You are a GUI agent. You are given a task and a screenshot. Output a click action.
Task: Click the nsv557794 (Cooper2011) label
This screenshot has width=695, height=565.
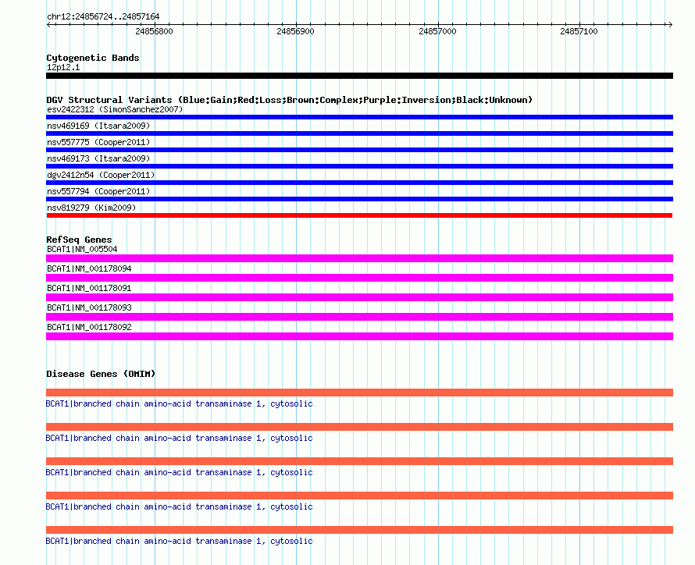pyautogui.click(x=98, y=191)
